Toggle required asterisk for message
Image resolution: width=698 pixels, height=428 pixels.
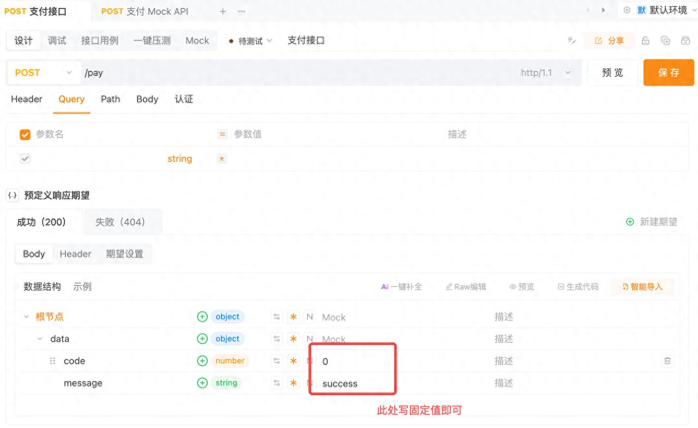click(293, 383)
